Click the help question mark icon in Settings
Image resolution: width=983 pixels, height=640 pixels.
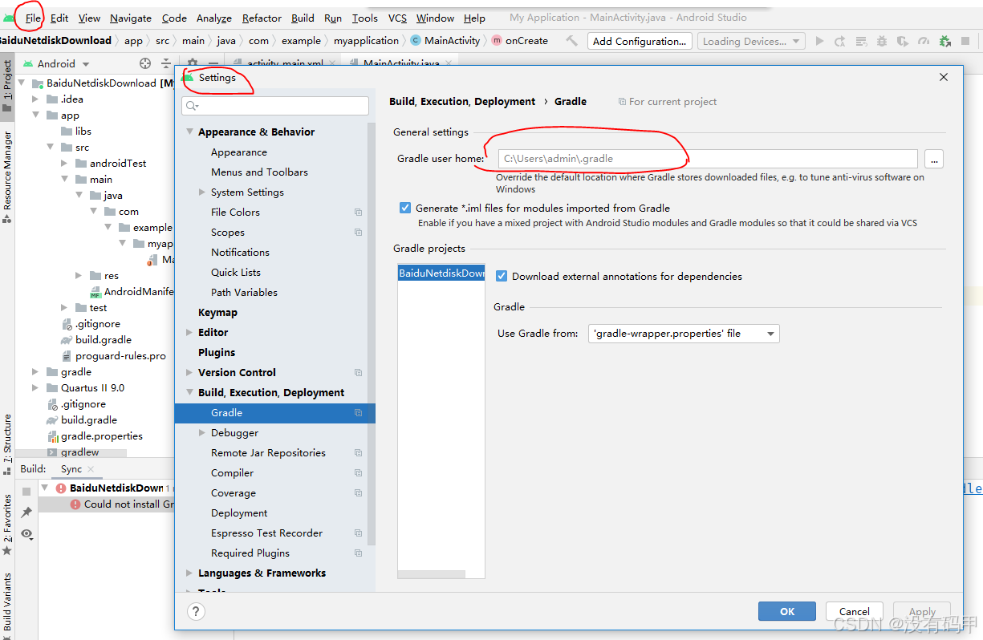[x=196, y=611]
